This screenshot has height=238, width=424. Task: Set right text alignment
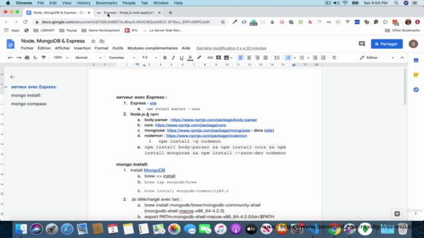click(x=257, y=58)
